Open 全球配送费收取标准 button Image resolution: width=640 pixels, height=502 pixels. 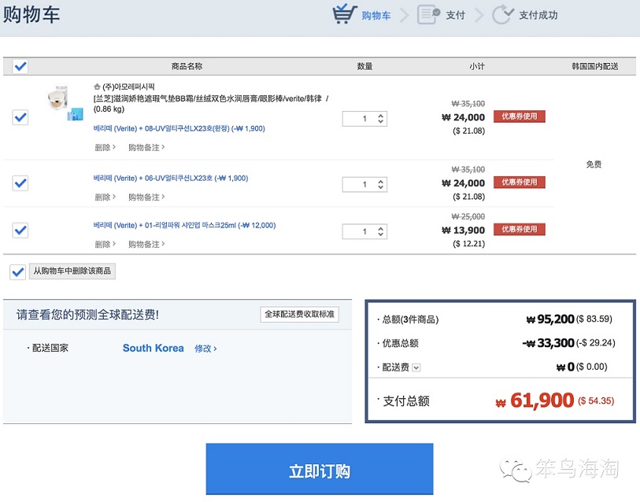click(300, 314)
